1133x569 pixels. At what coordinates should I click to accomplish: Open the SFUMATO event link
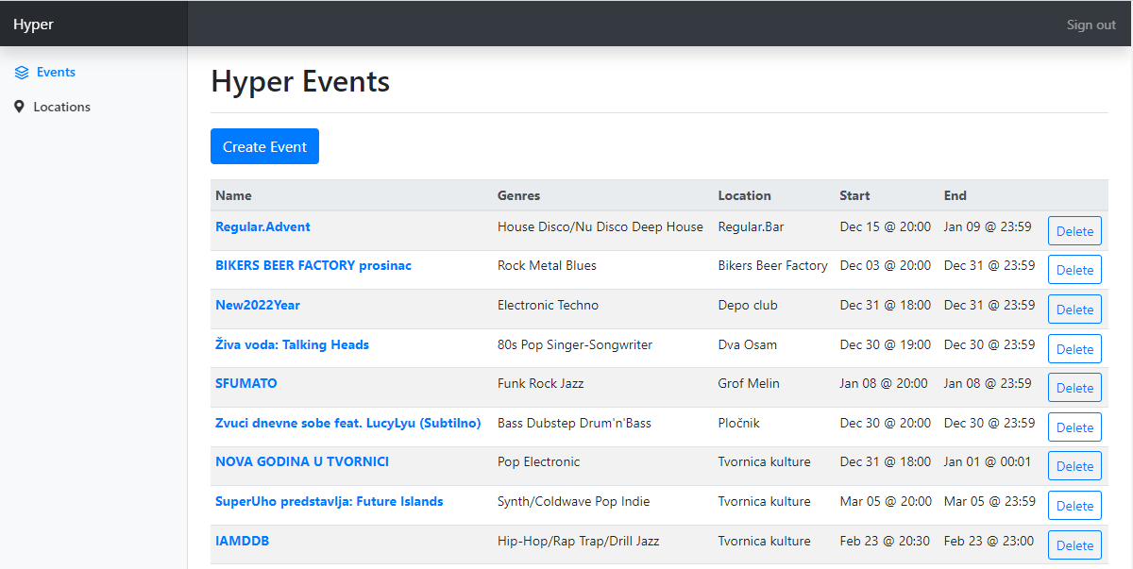[x=246, y=384]
